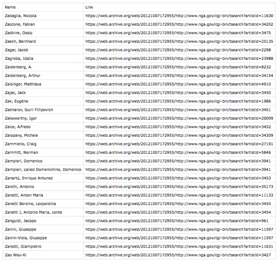
Task: Click the 'Link' column header
Action: pyautogui.click(x=89, y=7)
